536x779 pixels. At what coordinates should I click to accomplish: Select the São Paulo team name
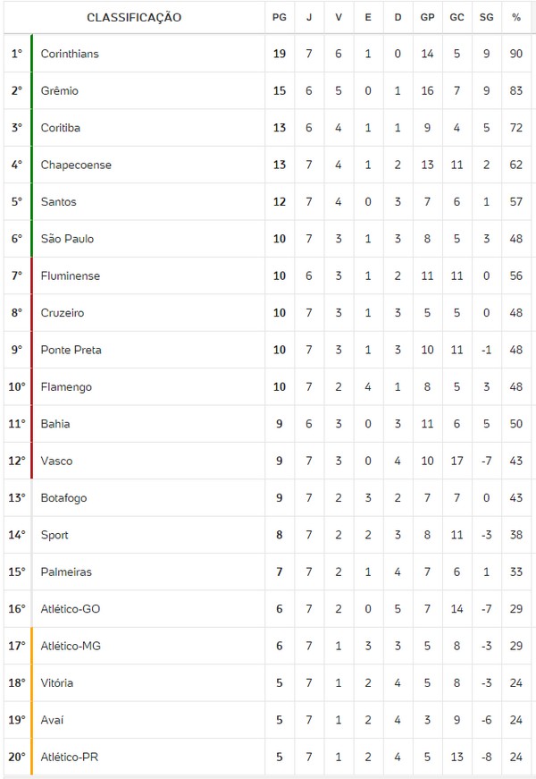[67, 239]
